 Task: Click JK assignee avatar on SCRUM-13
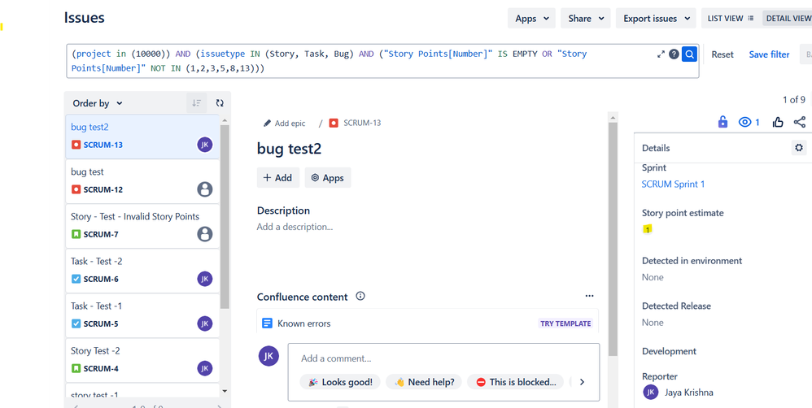205,145
